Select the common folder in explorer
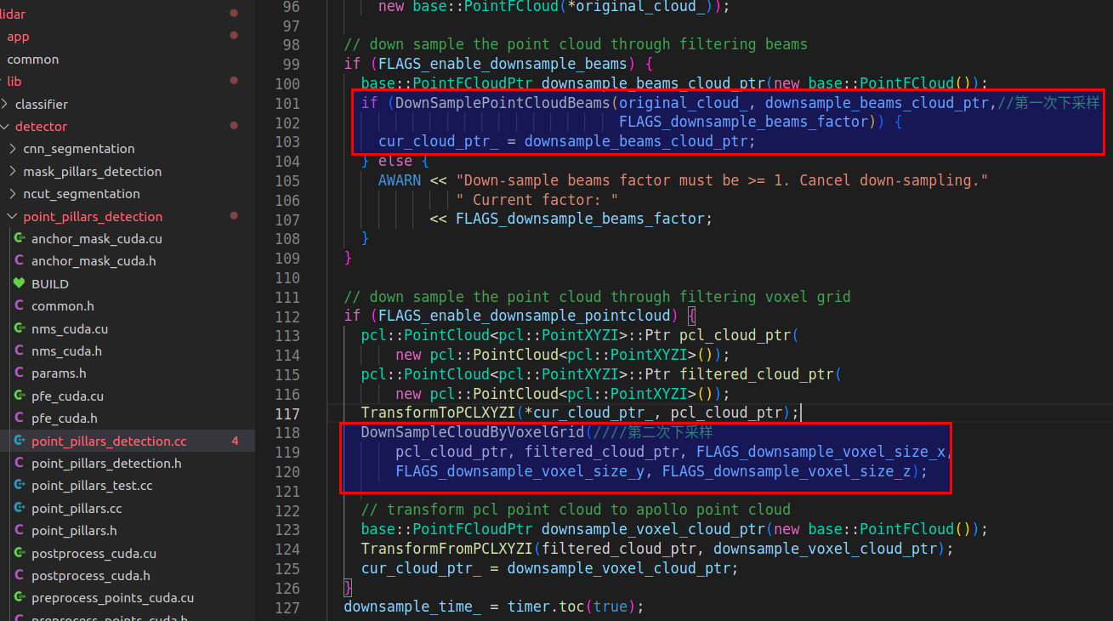This screenshot has width=1113, height=621. coord(33,60)
